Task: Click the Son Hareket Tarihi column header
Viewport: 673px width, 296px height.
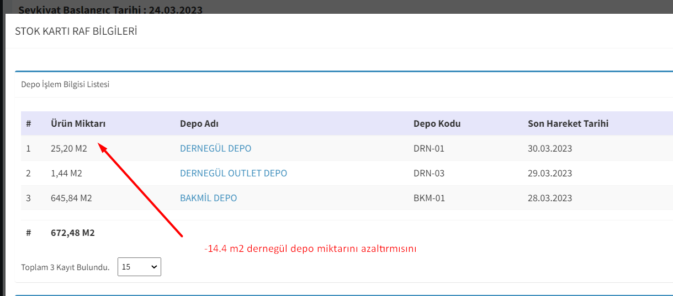Action: pos(568,123)
